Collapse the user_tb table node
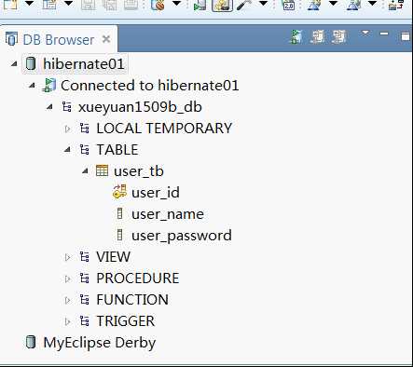The width and height of the screenshot is (413, 367). tap(85, 171)
